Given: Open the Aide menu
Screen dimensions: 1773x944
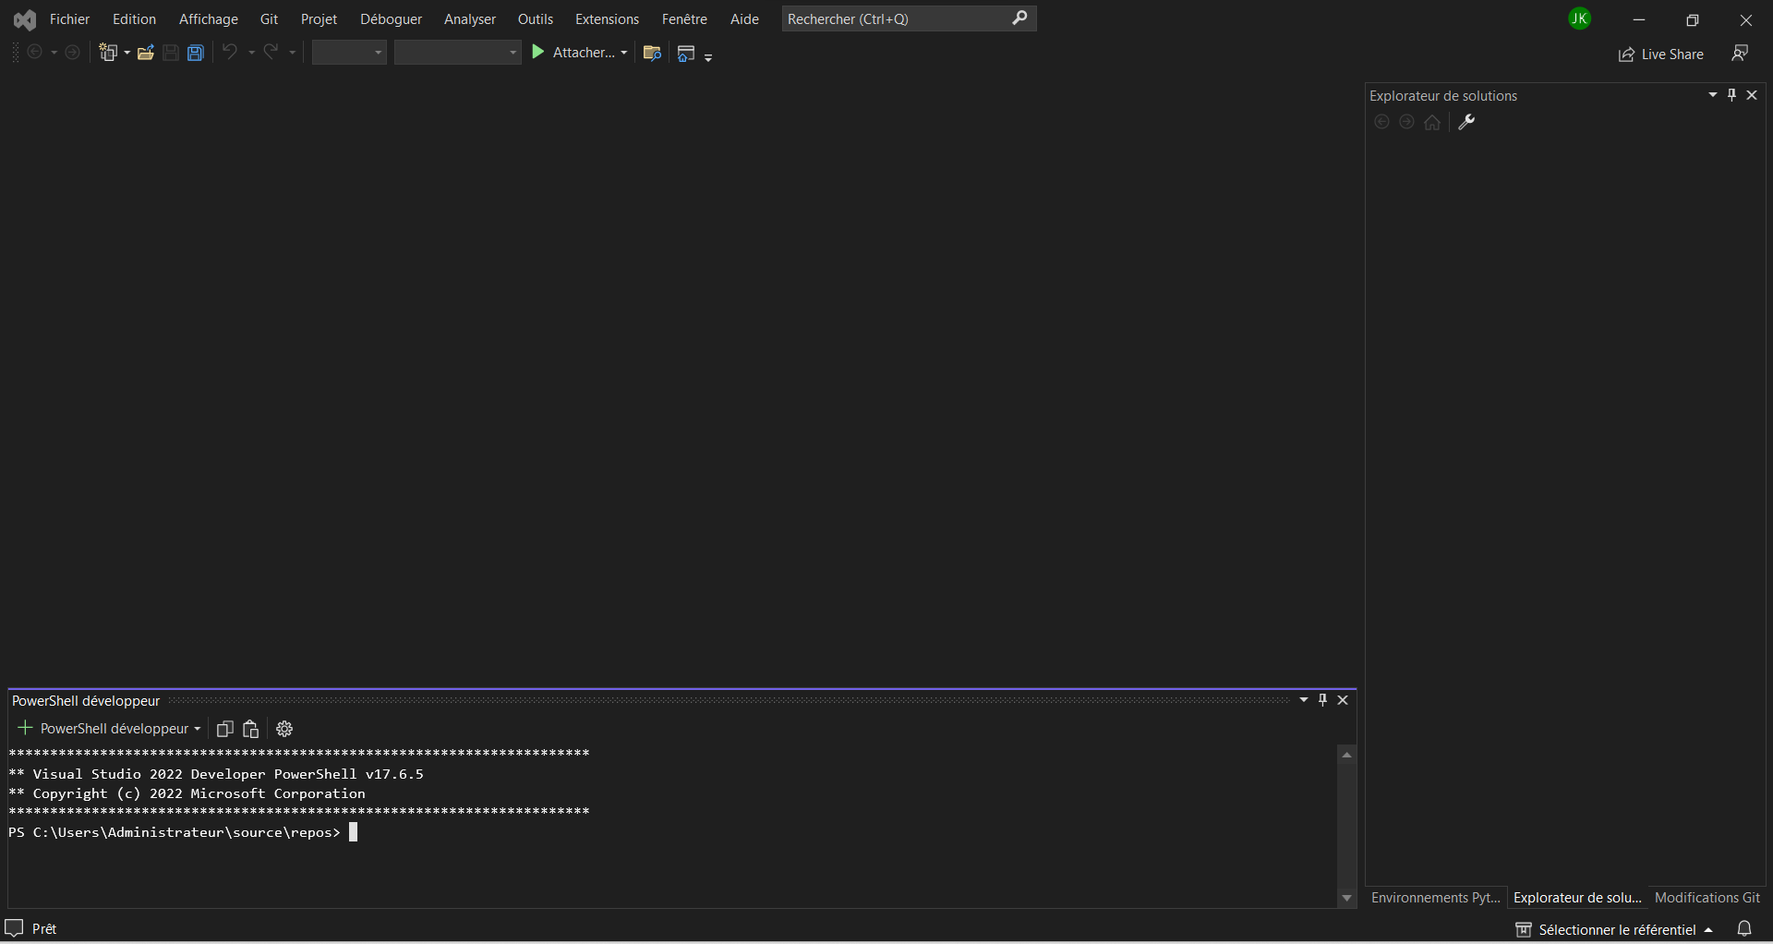Looking at the screenshot, I should click(744, 19).
